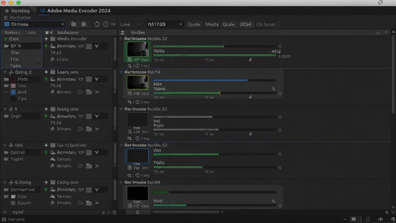Collapse the group labeled 1

pyautogui.click(x=5, y=109)
